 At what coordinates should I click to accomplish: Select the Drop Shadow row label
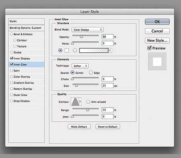tap(22, 101)
